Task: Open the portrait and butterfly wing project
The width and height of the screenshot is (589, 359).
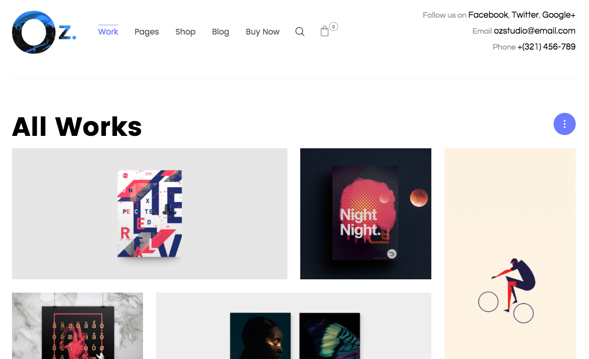Action: [294, 326]
